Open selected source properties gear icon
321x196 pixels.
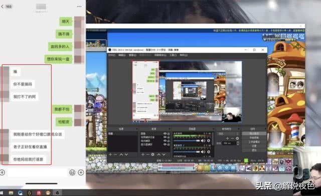152,154
